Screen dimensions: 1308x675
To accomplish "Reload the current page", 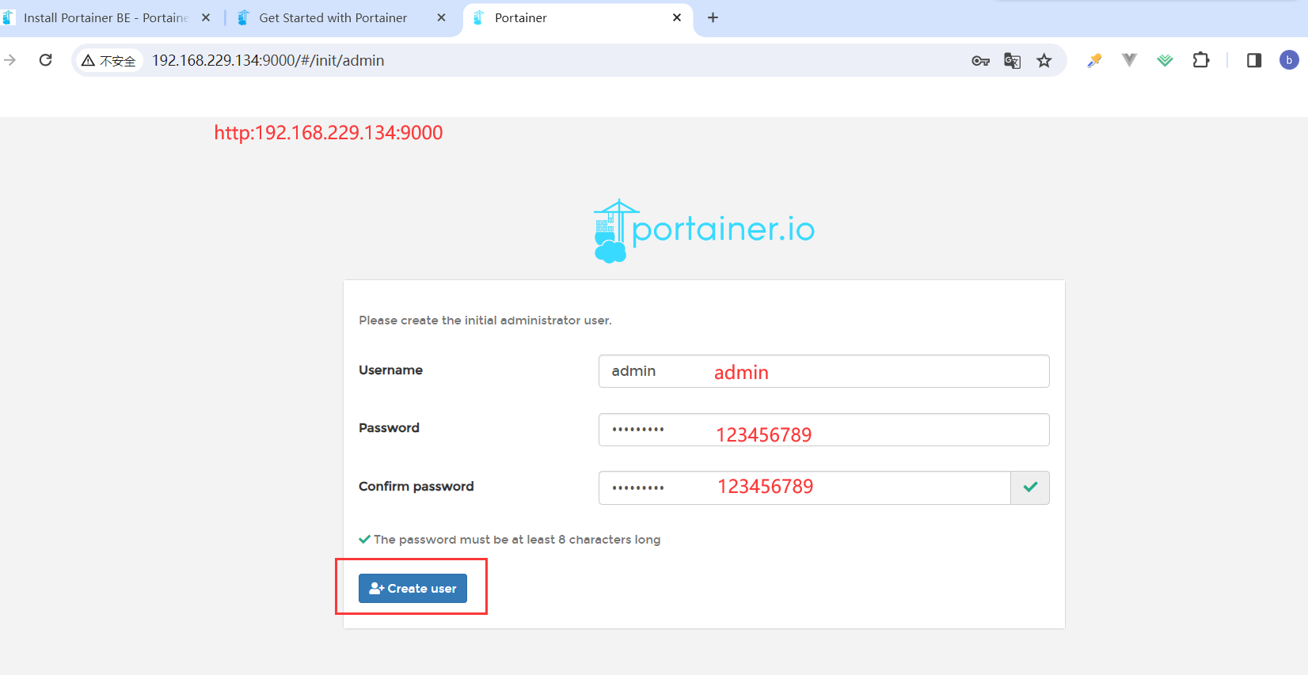I will tap(46, 60).
